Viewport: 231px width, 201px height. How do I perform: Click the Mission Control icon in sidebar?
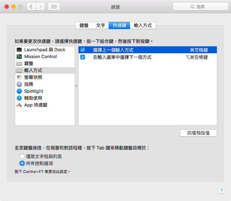(19, 57)
